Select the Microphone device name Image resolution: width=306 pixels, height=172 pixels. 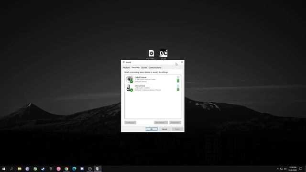[x=140, y=86]
